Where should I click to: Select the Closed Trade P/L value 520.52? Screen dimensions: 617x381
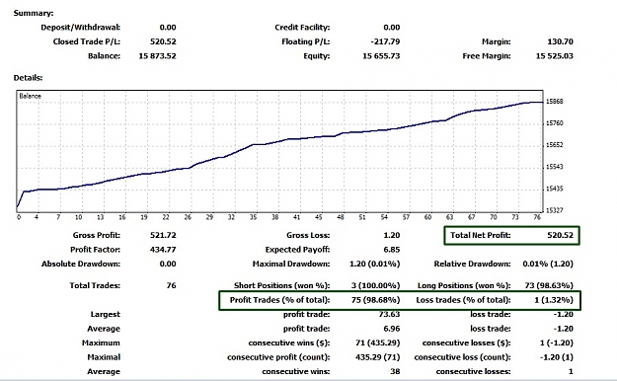point(163,41)
